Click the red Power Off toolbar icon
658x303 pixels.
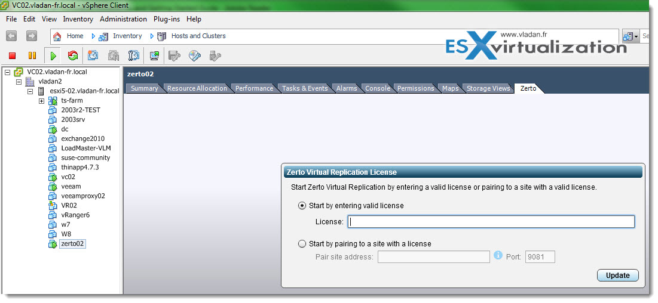pyautogui.click(x=12, y=55)
